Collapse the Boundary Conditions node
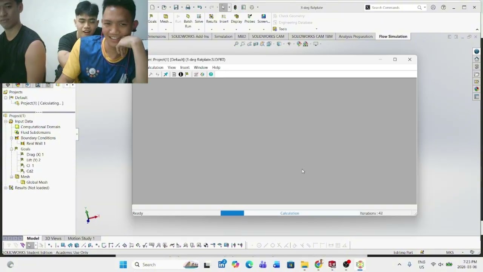Viewport: 483px width, 272px height. 11,138
